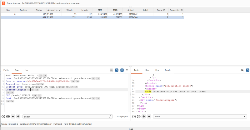Sort table by Queue ID column
The height and width of the screenshot is (130, 250).
coord(161,10)
